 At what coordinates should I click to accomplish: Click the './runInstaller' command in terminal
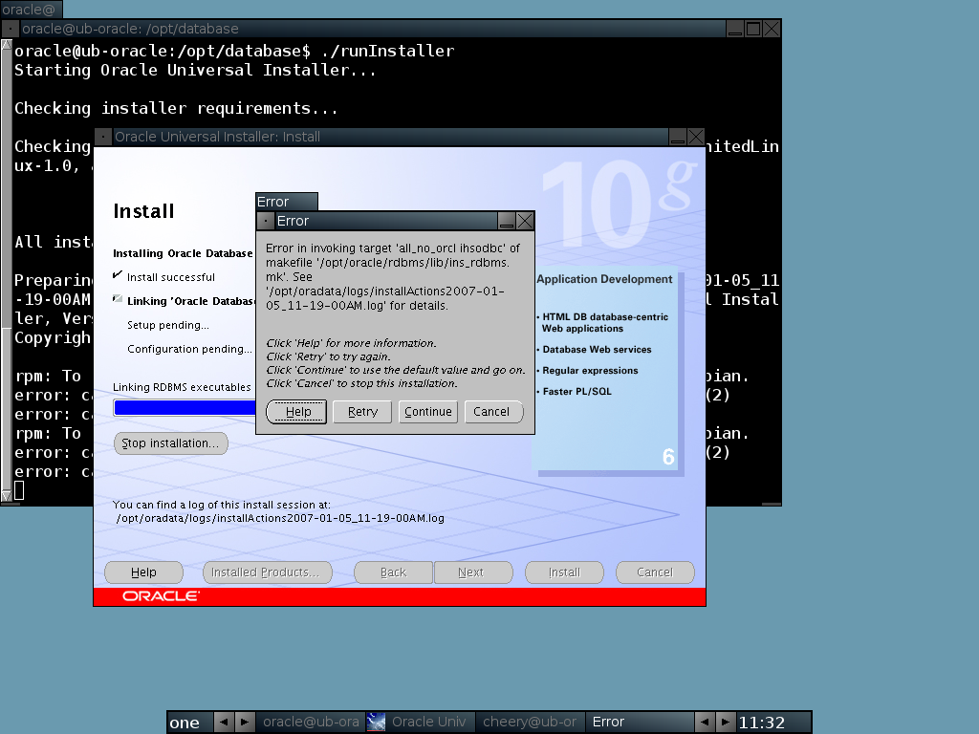click(387, 52)
